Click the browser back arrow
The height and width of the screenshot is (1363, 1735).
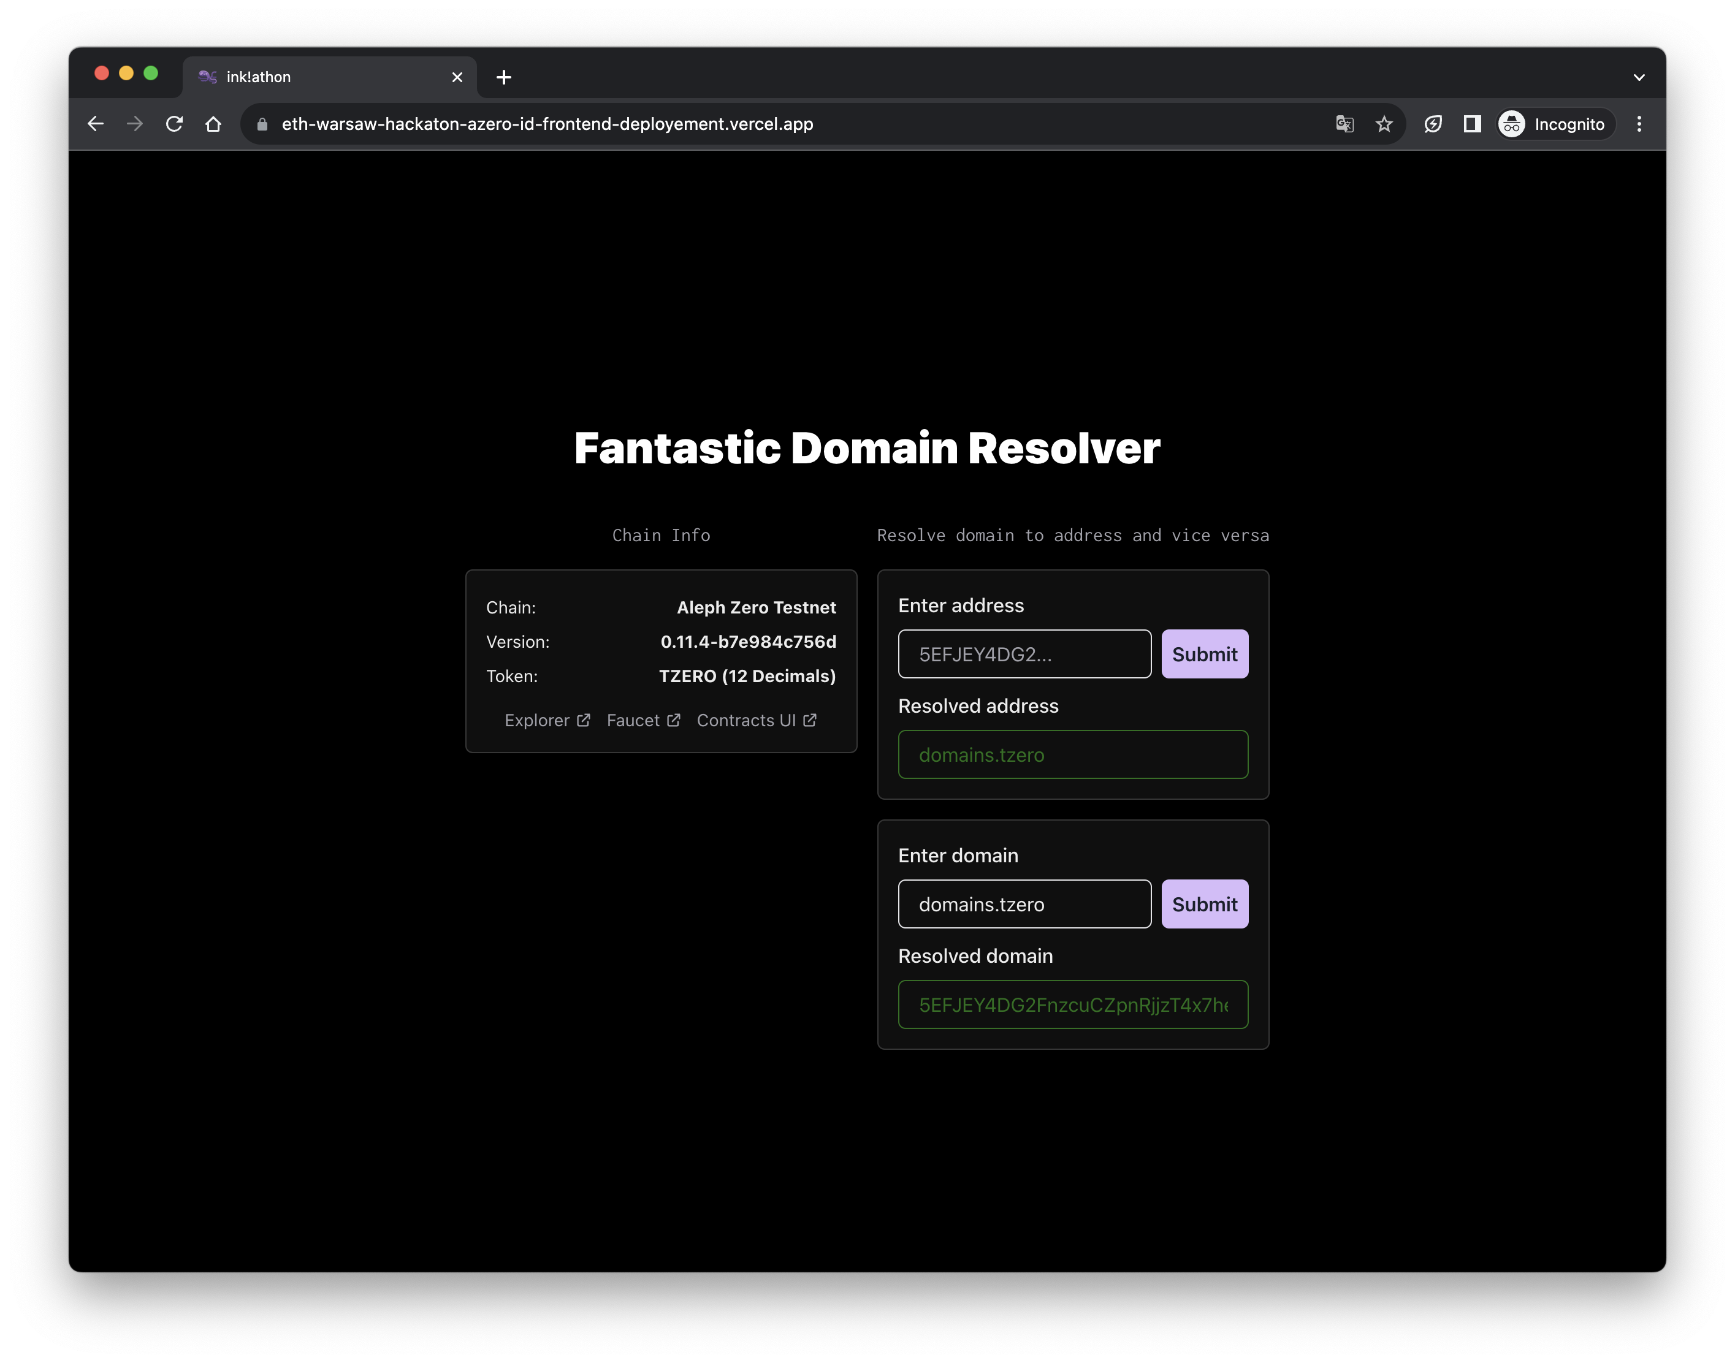click(x=96, y=124)
